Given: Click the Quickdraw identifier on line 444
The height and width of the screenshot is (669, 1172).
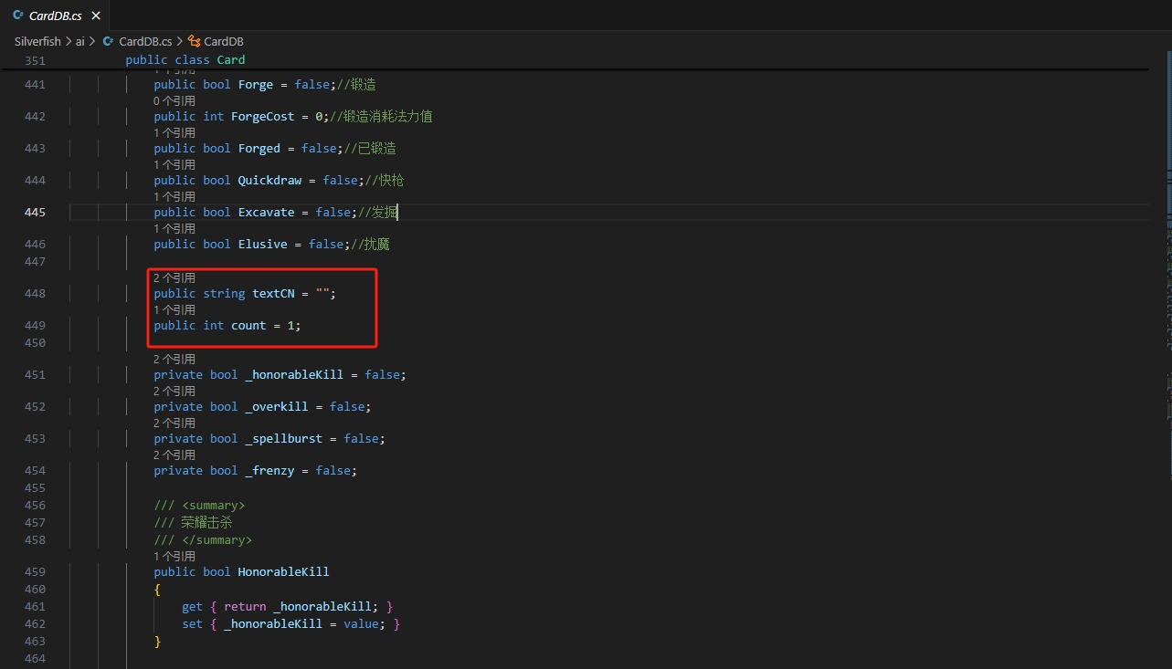Looking at the screenshot, I should [269, 181].
